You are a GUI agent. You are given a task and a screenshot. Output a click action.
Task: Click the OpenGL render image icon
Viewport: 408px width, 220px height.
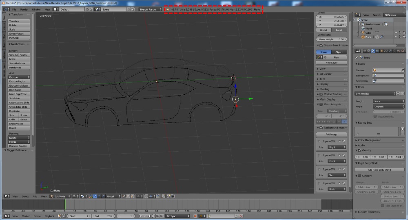(x=169, y=196)
